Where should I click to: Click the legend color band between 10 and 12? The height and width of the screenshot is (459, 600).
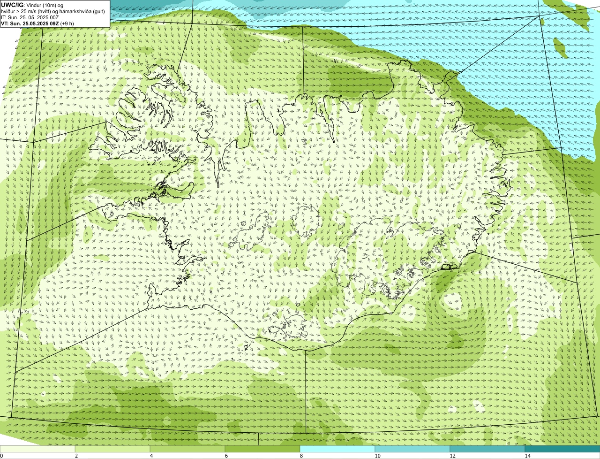click(412, 449)
